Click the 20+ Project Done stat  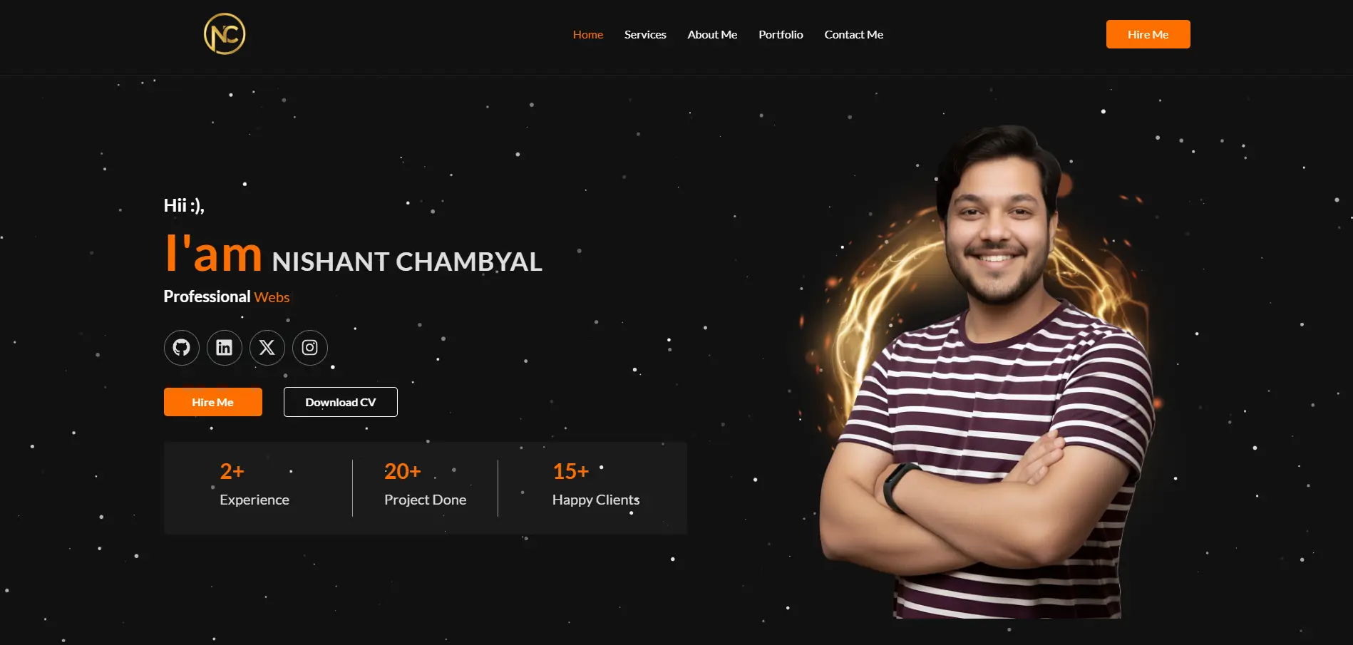click(x=425, y=485)
